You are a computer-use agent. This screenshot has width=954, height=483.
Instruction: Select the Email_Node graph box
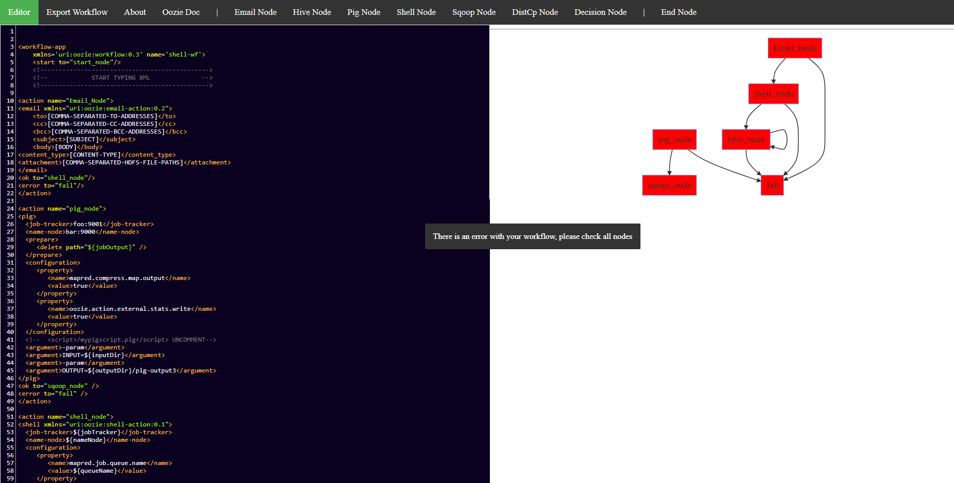795,48
